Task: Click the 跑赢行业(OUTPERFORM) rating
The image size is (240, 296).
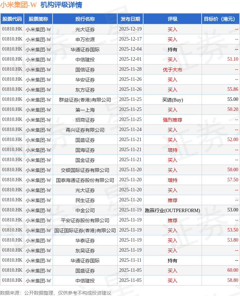Action: coord(172,210)
